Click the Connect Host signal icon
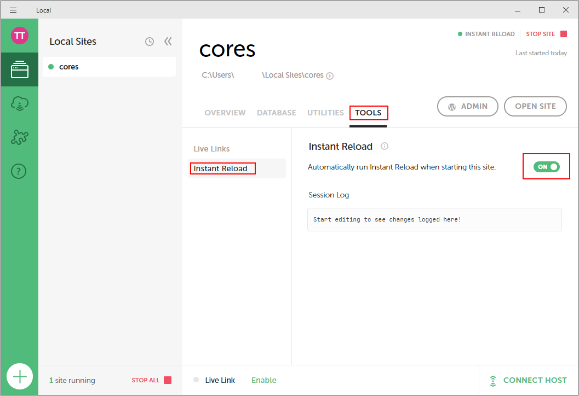This screenshot has width=579, height=396. [493, 381]
